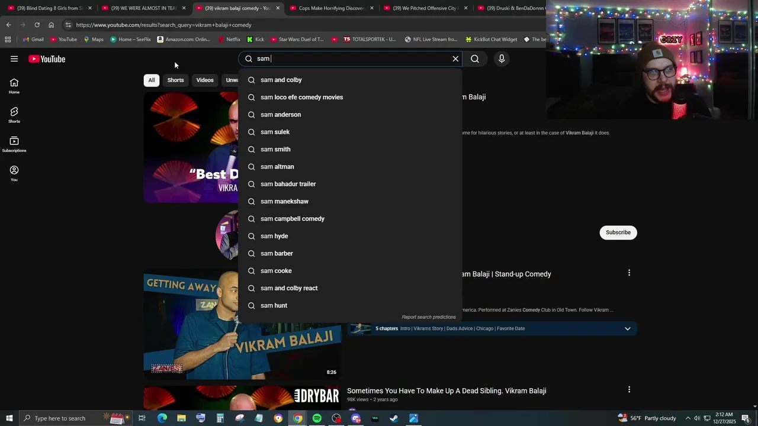Switch to "Blind Dating 8 Girls" browser tab
Screen dimensions: 758x426
50,8
